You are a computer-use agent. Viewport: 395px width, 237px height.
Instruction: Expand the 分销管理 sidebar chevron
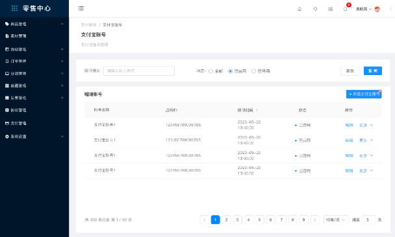62,74
